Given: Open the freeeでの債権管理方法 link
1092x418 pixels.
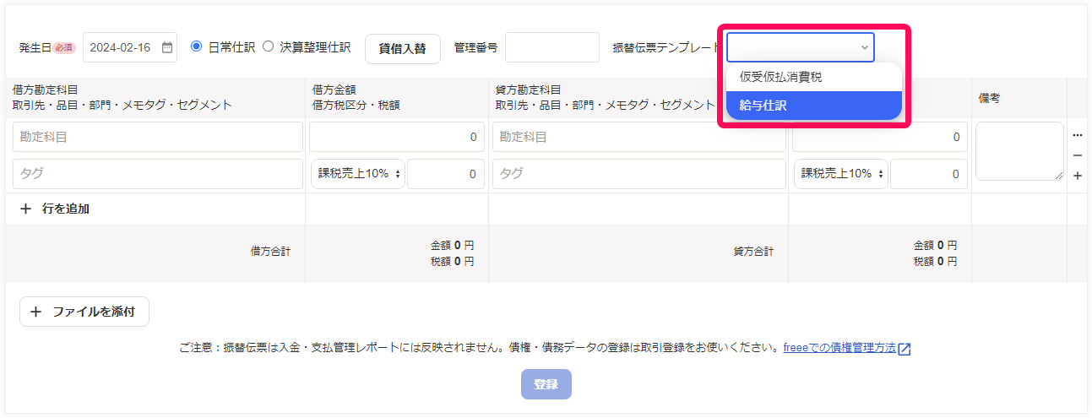Looking at the screenshot, I should (839, 348).
